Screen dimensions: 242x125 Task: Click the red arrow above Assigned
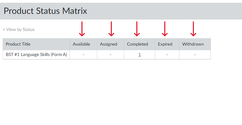click(111, 29)
